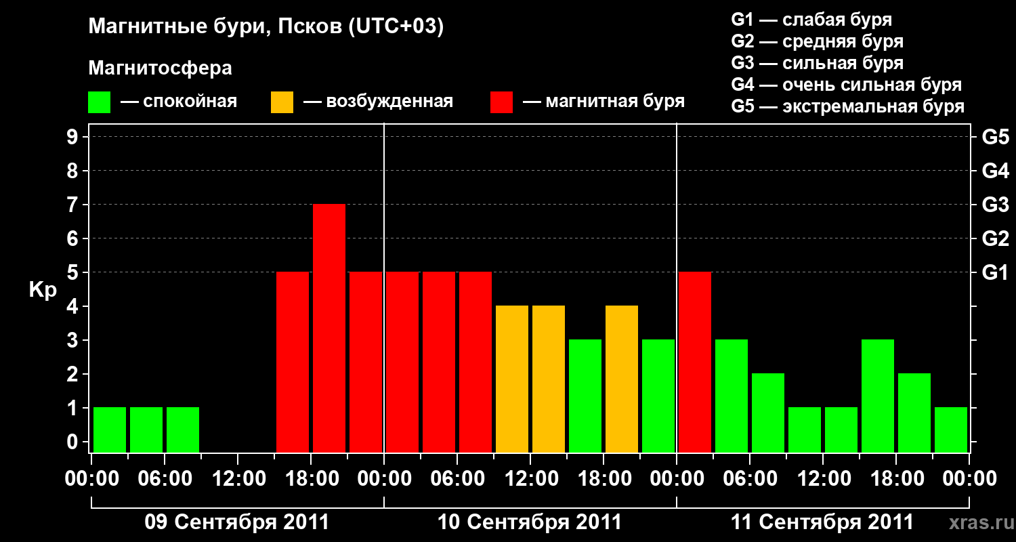Pick the first green Kp 1 bar on 09 Сентября
Screen dimensions: 1016x542
pyautogui.click(x=110, y=430)
